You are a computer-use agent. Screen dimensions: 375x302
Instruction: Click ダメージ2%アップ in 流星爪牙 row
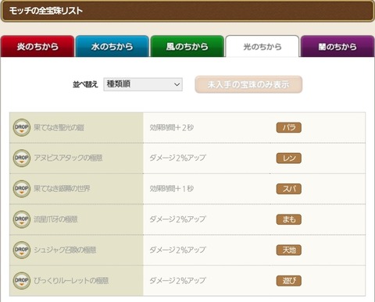[x=177, y=219]
